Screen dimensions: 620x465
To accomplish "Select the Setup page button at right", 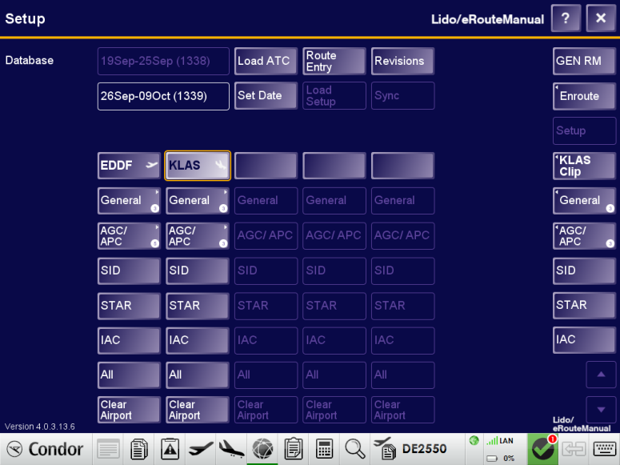I will tap(584, 130).
